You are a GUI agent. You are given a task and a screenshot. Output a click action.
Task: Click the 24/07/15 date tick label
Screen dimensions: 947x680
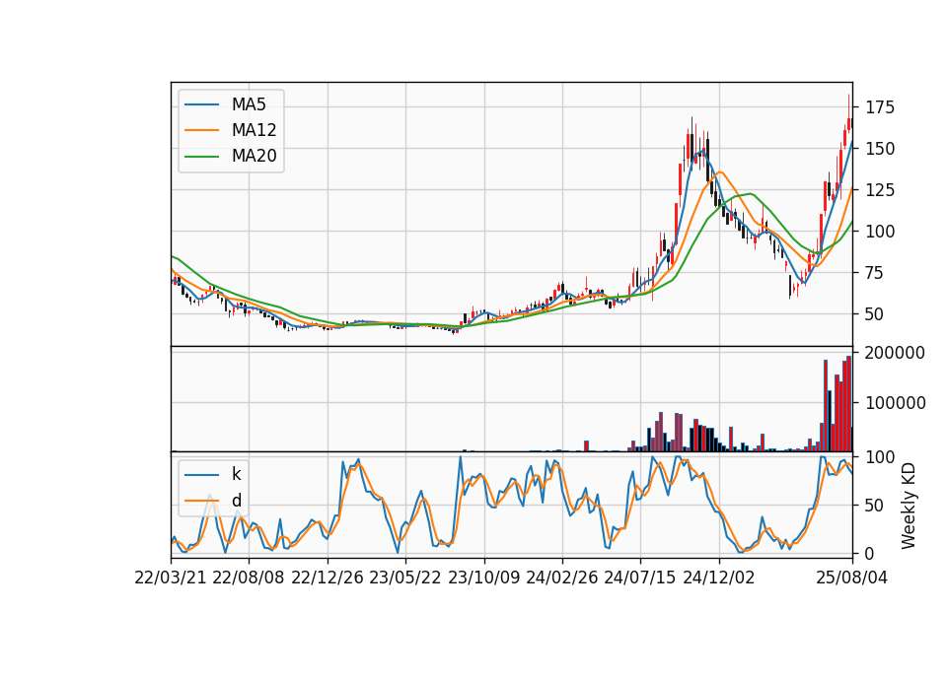[640, 578]
